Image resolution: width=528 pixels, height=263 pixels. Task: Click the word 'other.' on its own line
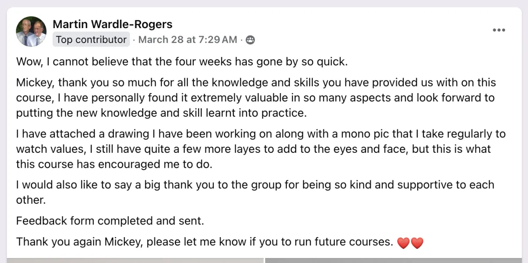point(31,200)
